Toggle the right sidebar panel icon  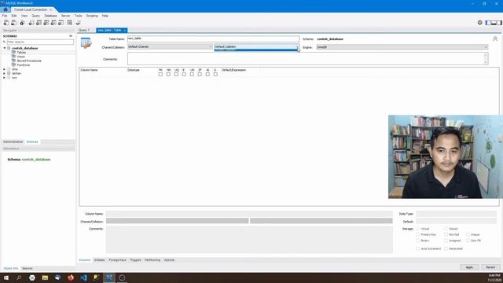pos(499,23)
